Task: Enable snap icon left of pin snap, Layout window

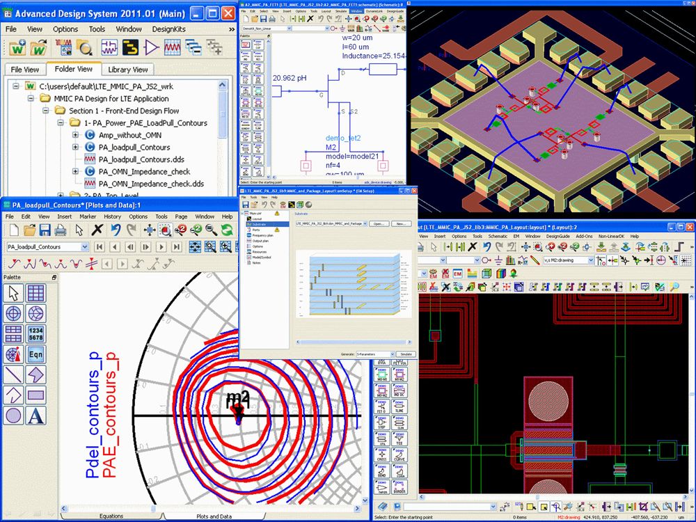Action: pyautogui.click(x=600, y=260)
